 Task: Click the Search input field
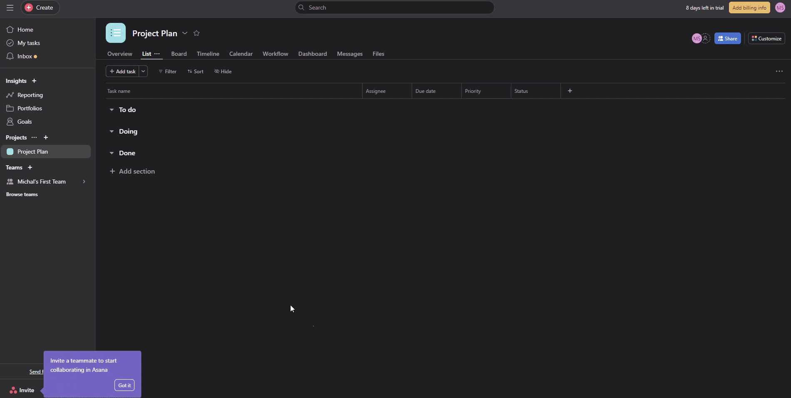point(394,7)
